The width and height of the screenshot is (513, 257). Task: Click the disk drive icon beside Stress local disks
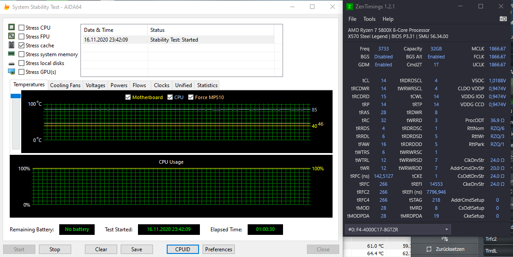tap(11, 63)
